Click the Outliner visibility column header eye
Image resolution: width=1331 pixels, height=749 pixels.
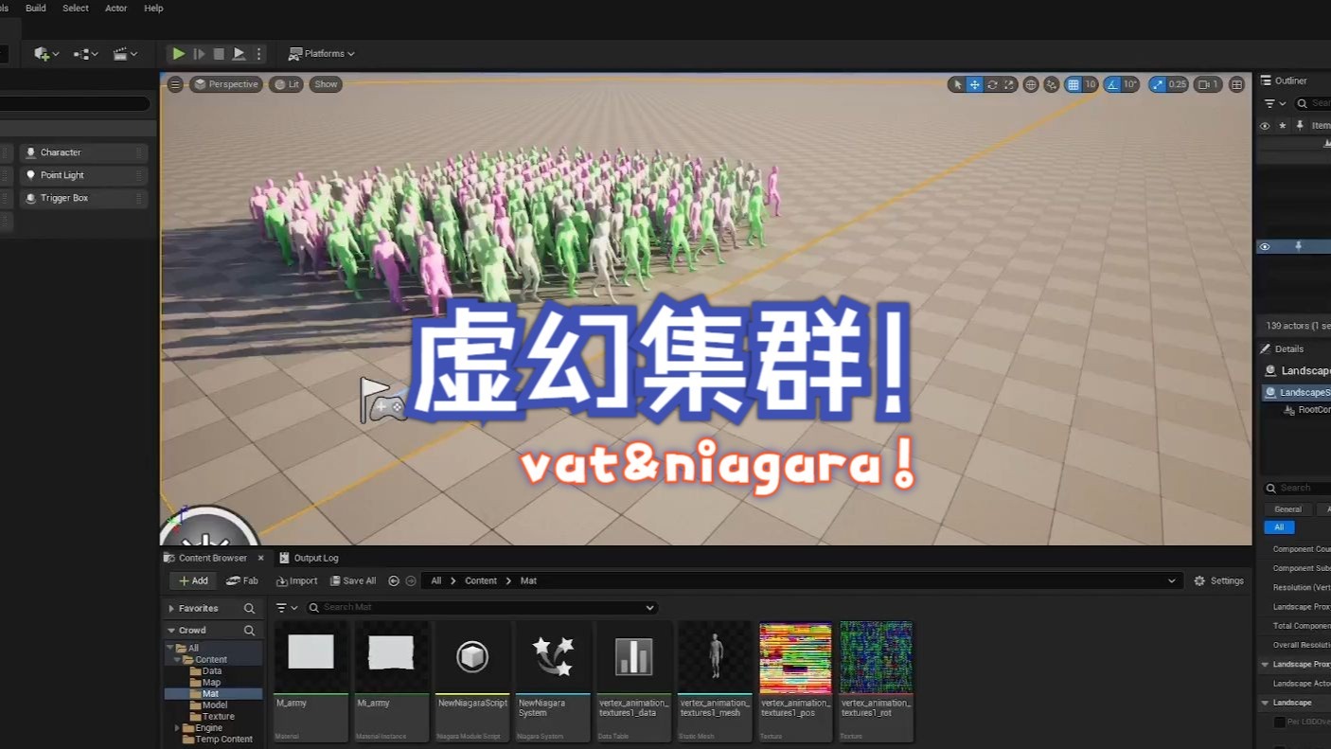pos(1265,125)
